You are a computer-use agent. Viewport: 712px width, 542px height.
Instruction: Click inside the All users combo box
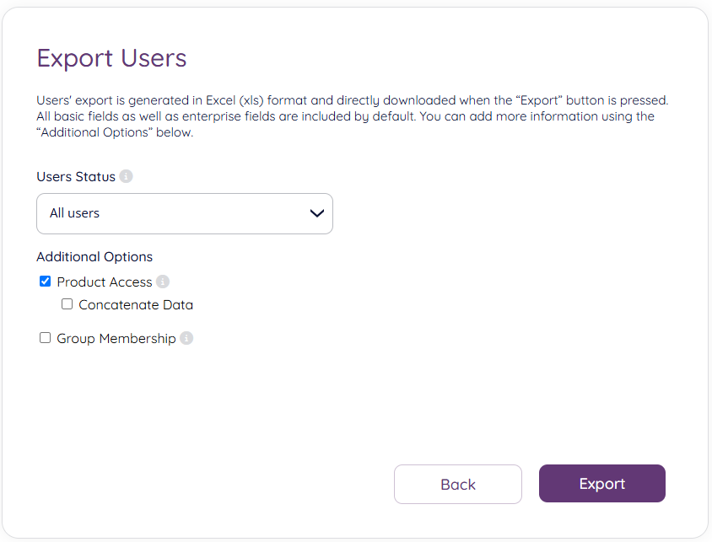169,213
